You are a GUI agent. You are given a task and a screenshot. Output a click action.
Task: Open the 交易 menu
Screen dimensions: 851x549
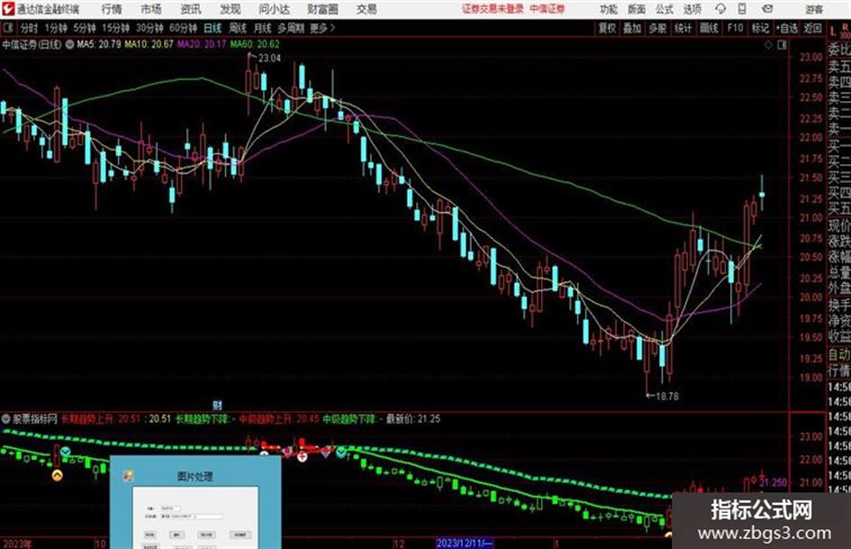(367, 9)
